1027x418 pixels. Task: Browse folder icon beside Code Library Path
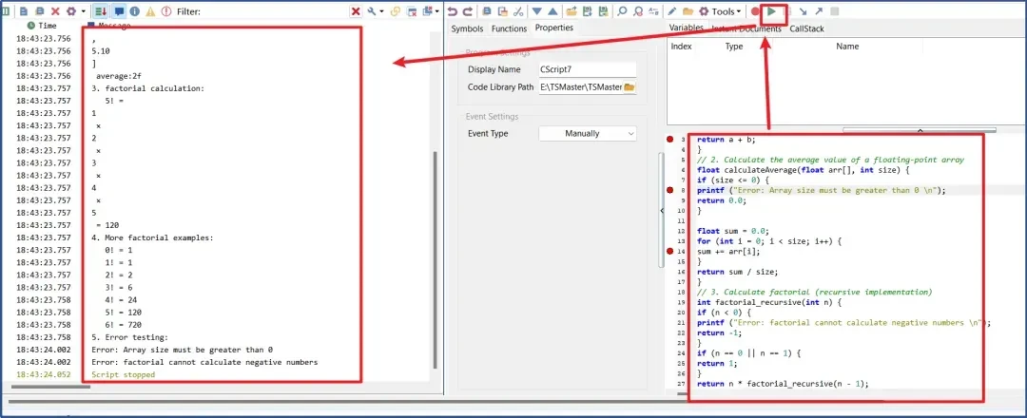pos(630,87)
